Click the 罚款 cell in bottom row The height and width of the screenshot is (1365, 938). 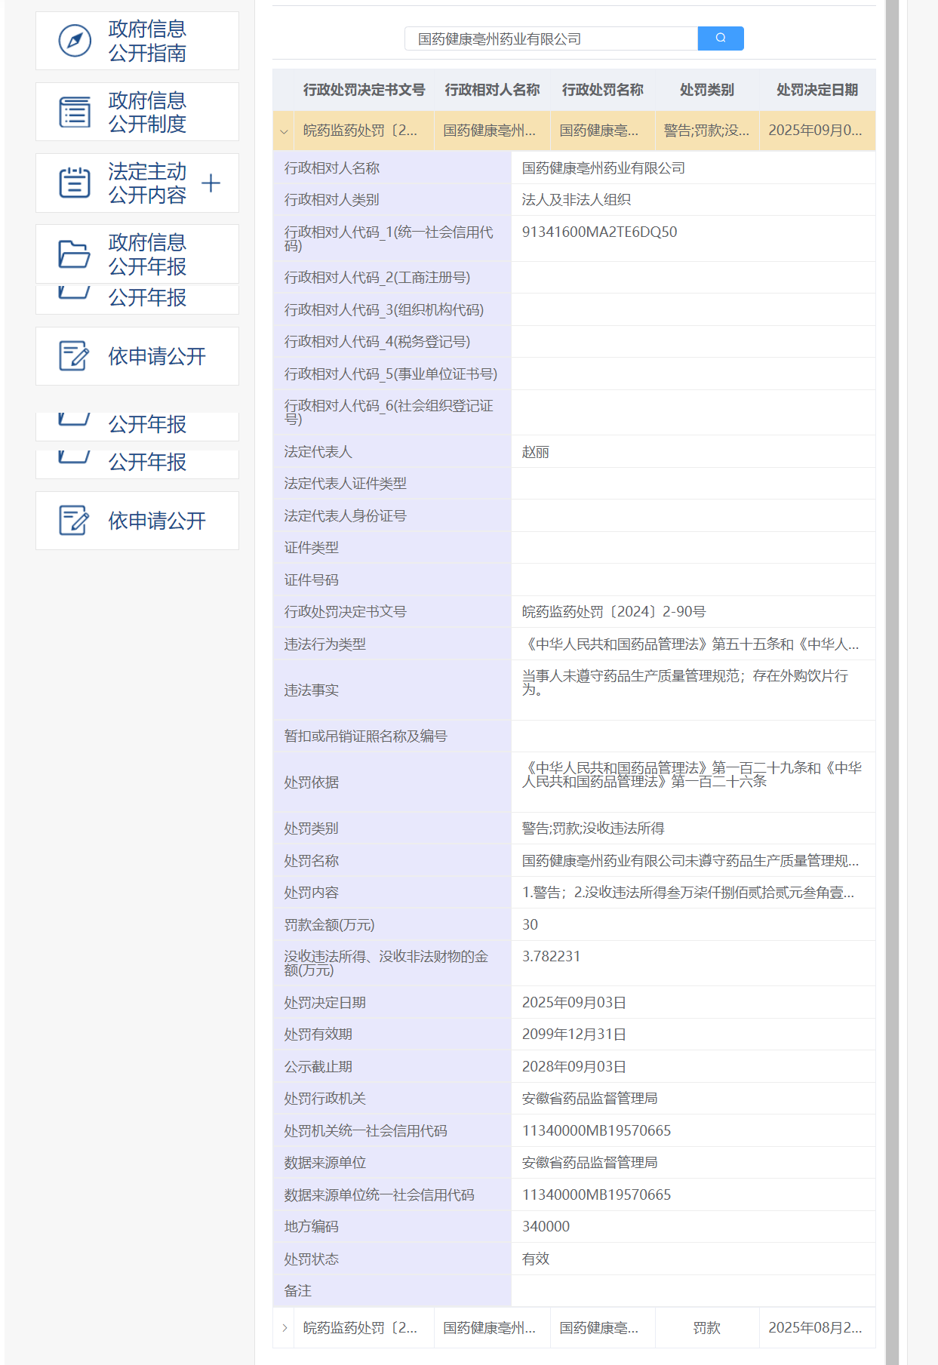point(707,1328)
